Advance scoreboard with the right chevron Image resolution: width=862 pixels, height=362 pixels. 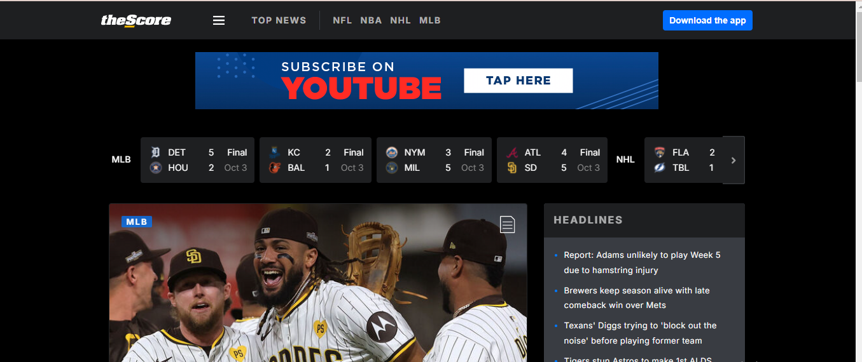[x=733, y=160]
